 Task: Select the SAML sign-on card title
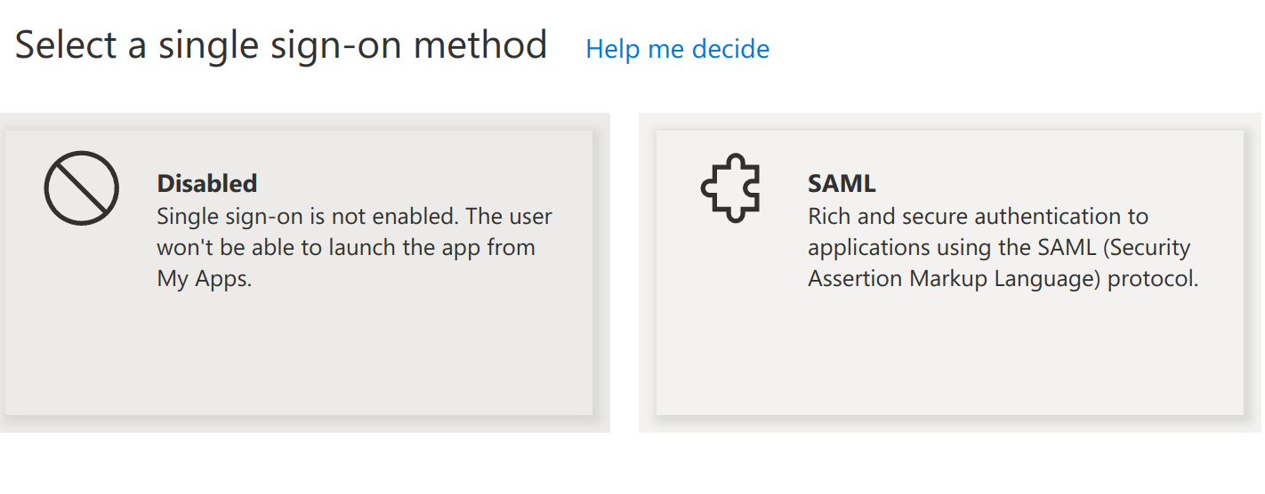pyautogui.click(x=842, y=183)
